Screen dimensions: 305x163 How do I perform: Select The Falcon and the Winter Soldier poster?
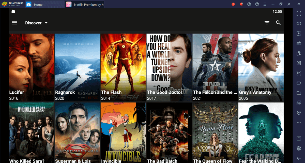(x=215, y=68)
